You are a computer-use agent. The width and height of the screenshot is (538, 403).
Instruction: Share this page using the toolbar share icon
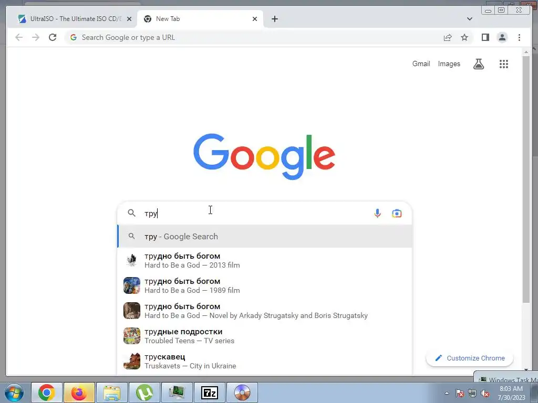tap(448, 38)
